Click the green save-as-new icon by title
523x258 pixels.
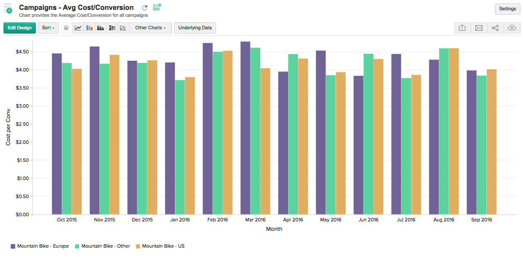157,7
